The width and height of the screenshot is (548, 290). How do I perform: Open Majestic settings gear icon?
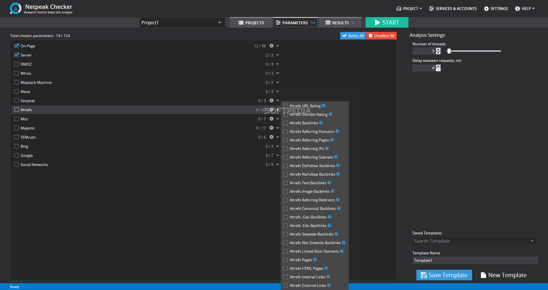click(271, 128)
